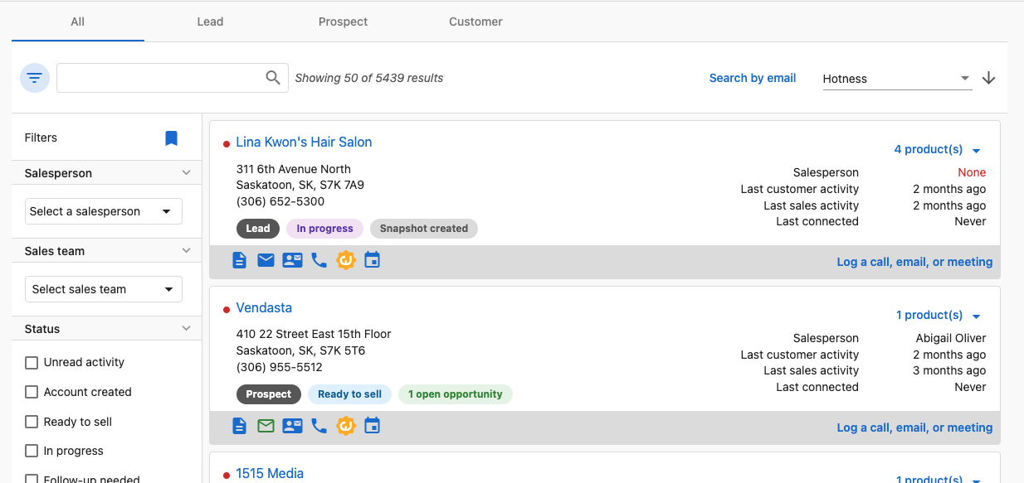Expand 4 product(s) for Lina Kwon's Hair Salon
1024x483 pixels.
click(x=937, y=150)
